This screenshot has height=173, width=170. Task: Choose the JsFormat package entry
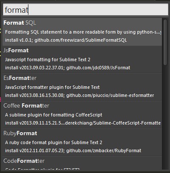point(82,60)
